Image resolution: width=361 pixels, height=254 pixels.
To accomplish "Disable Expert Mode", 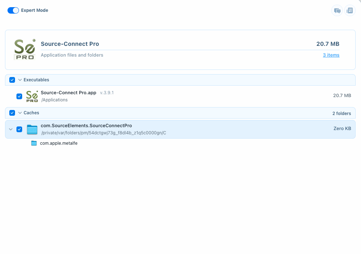I will point(13,10).
